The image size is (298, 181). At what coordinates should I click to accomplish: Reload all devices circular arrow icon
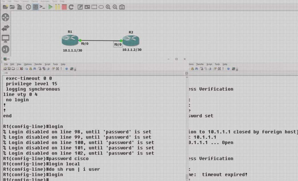click(71, 7)
